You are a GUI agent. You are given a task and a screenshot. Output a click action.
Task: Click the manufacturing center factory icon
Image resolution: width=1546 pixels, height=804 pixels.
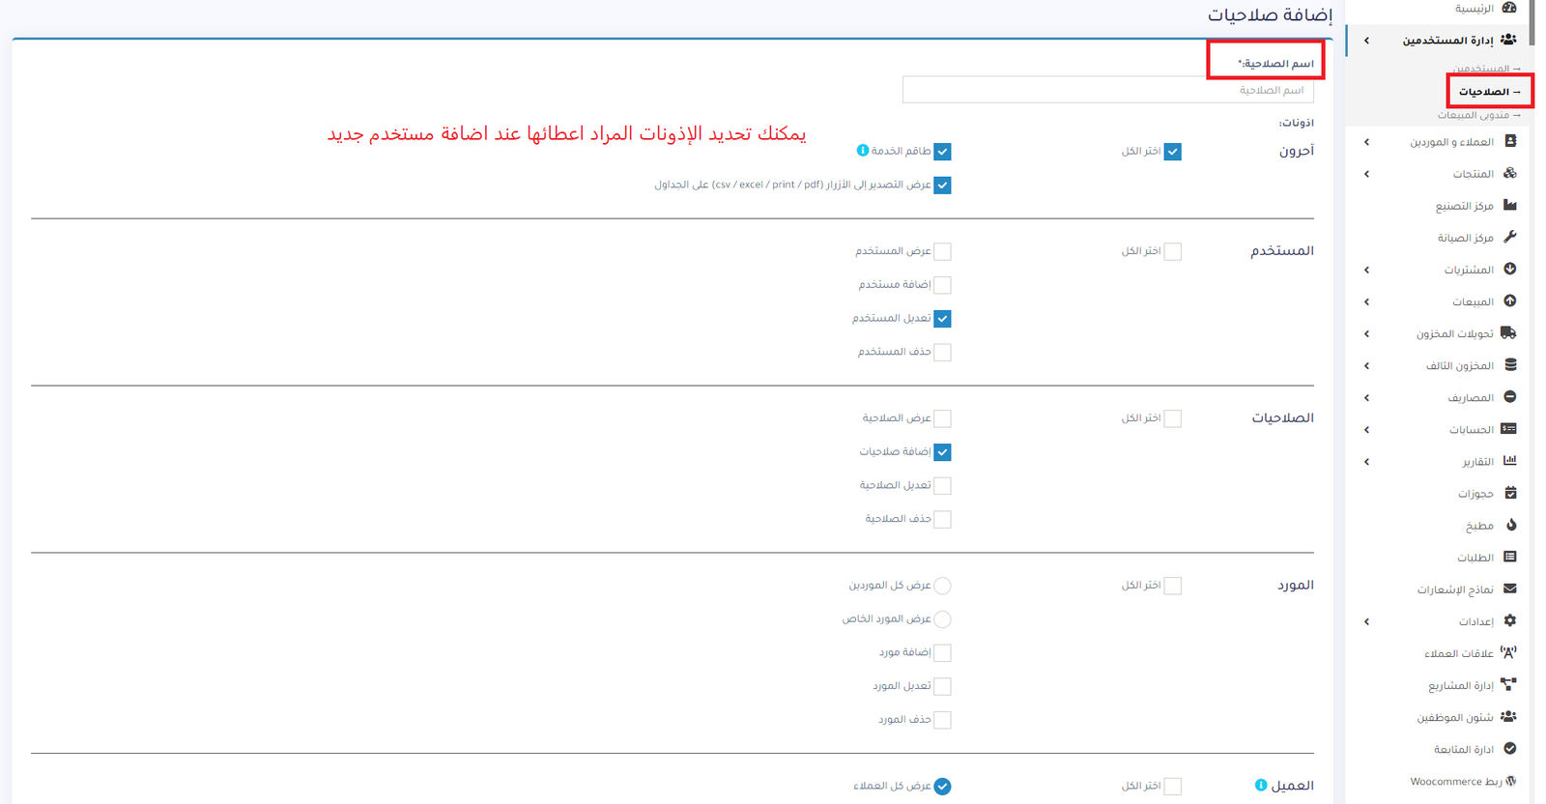tap(1509, 205)
